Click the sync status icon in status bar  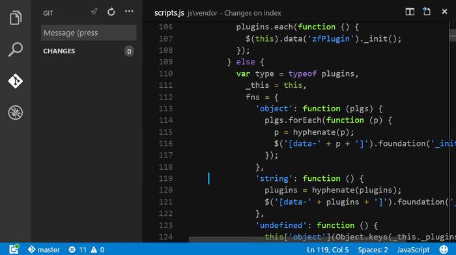(14, 250)
